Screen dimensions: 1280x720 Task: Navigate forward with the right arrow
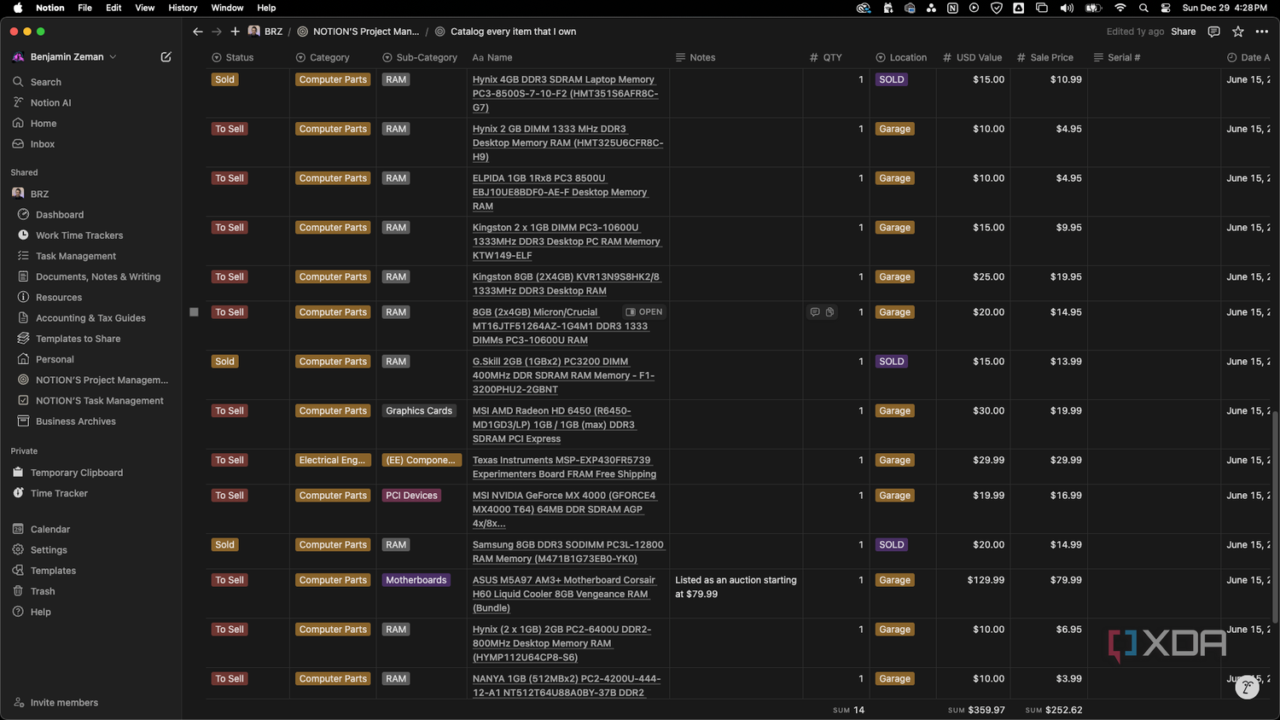217,32
